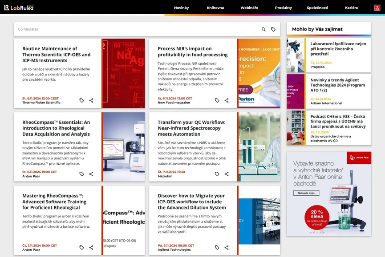
Task: Click the purple Agilent article thumbnail
Action: pyautogui.click(x=296, y=91)
